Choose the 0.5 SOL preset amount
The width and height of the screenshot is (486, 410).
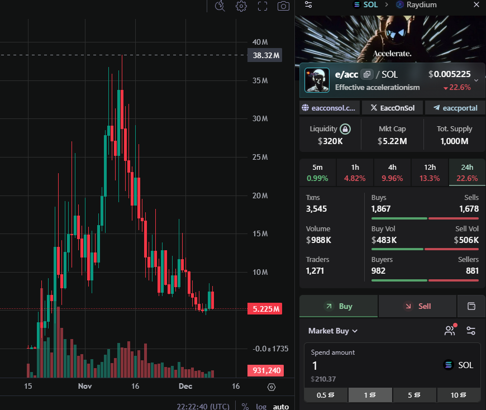coord(326,395)
